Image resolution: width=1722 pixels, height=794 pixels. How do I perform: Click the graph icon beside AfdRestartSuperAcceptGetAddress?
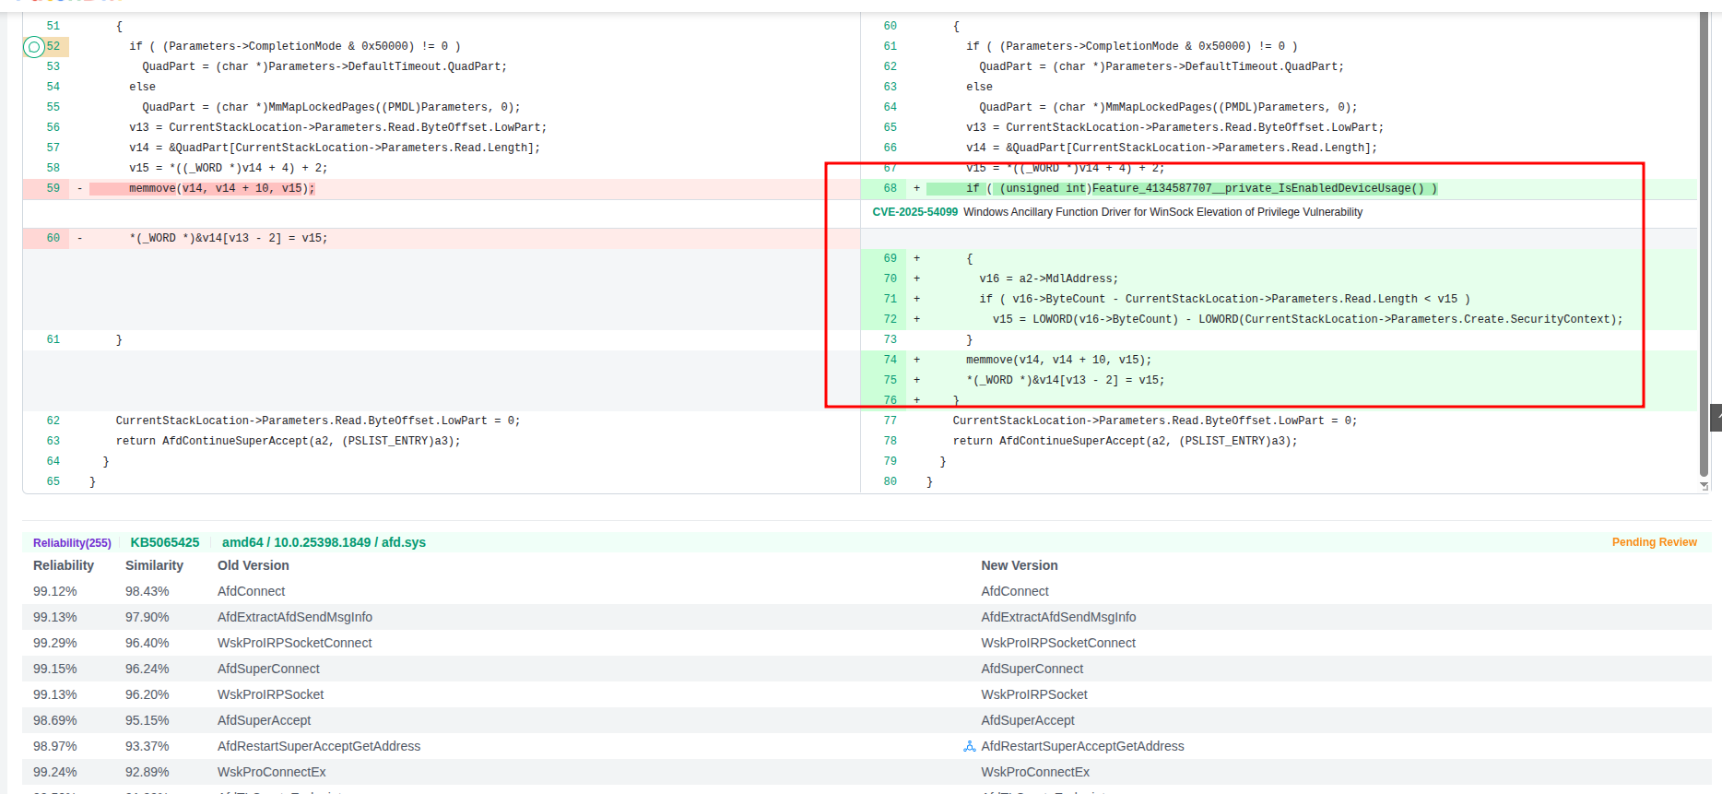pyautogui.click(x=969, y=746)
